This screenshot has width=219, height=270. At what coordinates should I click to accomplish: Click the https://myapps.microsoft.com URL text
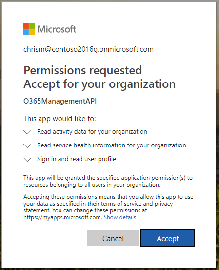click(63, 217)
